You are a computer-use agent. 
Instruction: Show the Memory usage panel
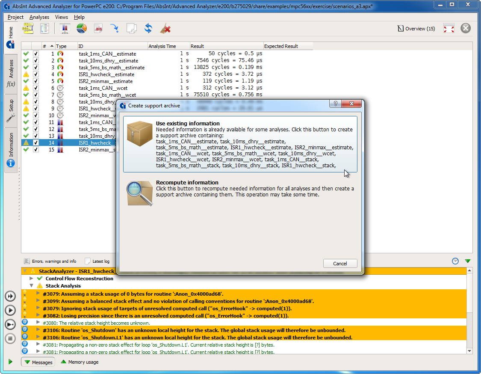click(x=80, y=362)
